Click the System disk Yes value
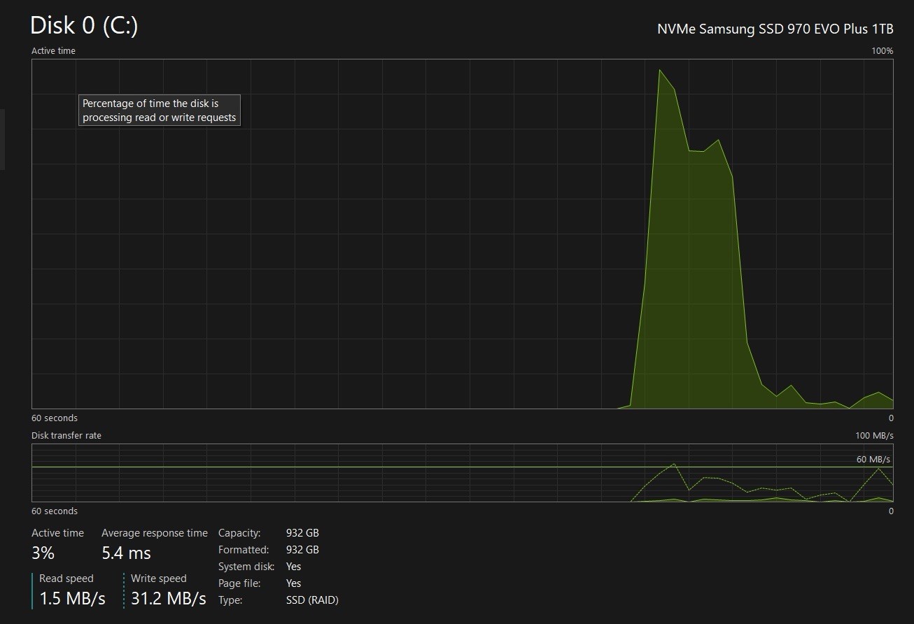914x624 pixels. [x=293, y=567]
